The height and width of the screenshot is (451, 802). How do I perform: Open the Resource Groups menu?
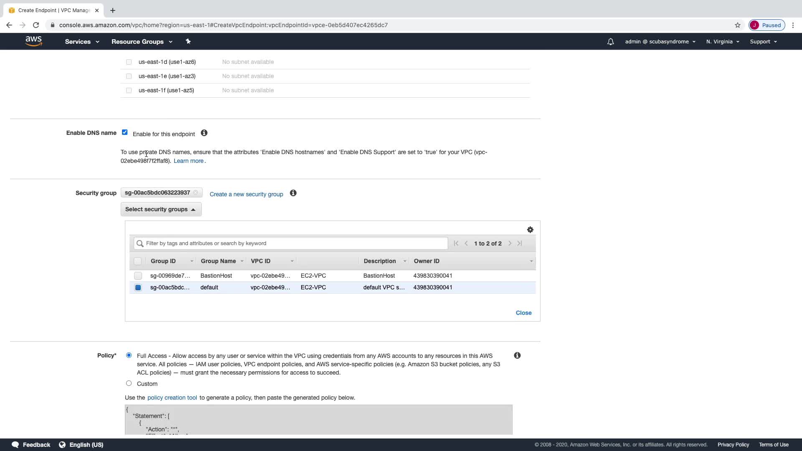(142, 42)
